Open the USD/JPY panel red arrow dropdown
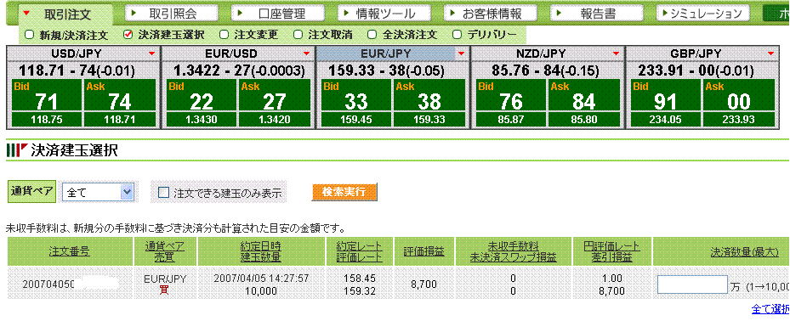 point(151,53)
